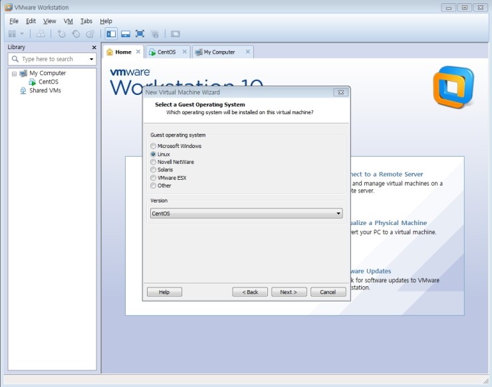Open the Tabs menu
This screenshot has height=387, width=492.
(x=86, y=21)
